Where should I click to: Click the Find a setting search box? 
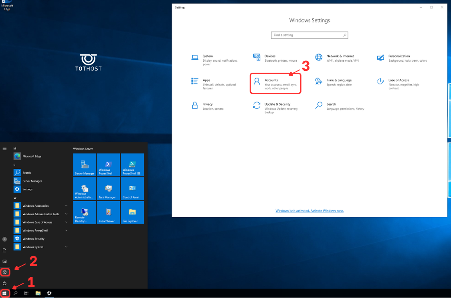pos(309,35)
